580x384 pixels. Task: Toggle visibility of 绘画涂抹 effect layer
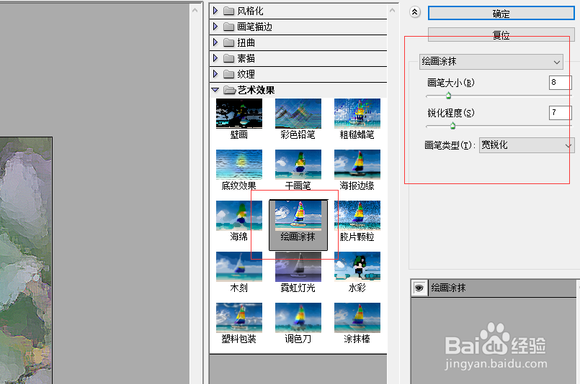[419, 288]
